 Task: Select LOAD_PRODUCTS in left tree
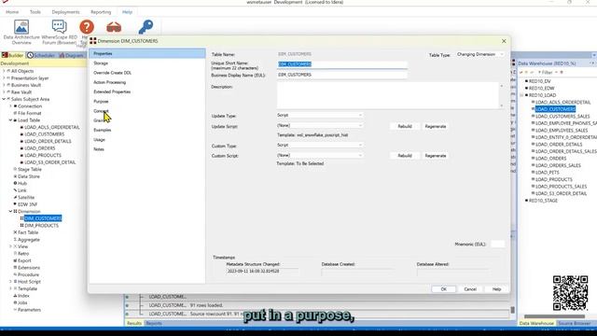click(x=43, y=156)
